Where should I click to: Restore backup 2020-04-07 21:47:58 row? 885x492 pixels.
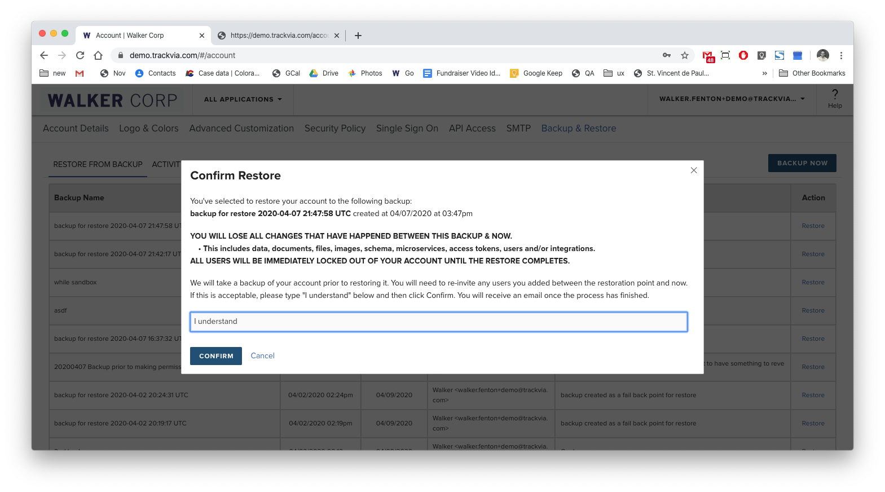click(813, 226)
